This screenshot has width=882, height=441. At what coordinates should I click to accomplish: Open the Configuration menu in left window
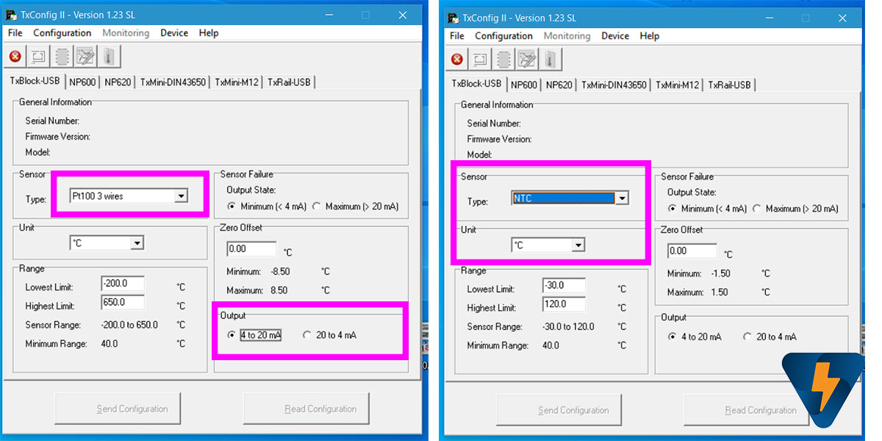tap(62, 33)
